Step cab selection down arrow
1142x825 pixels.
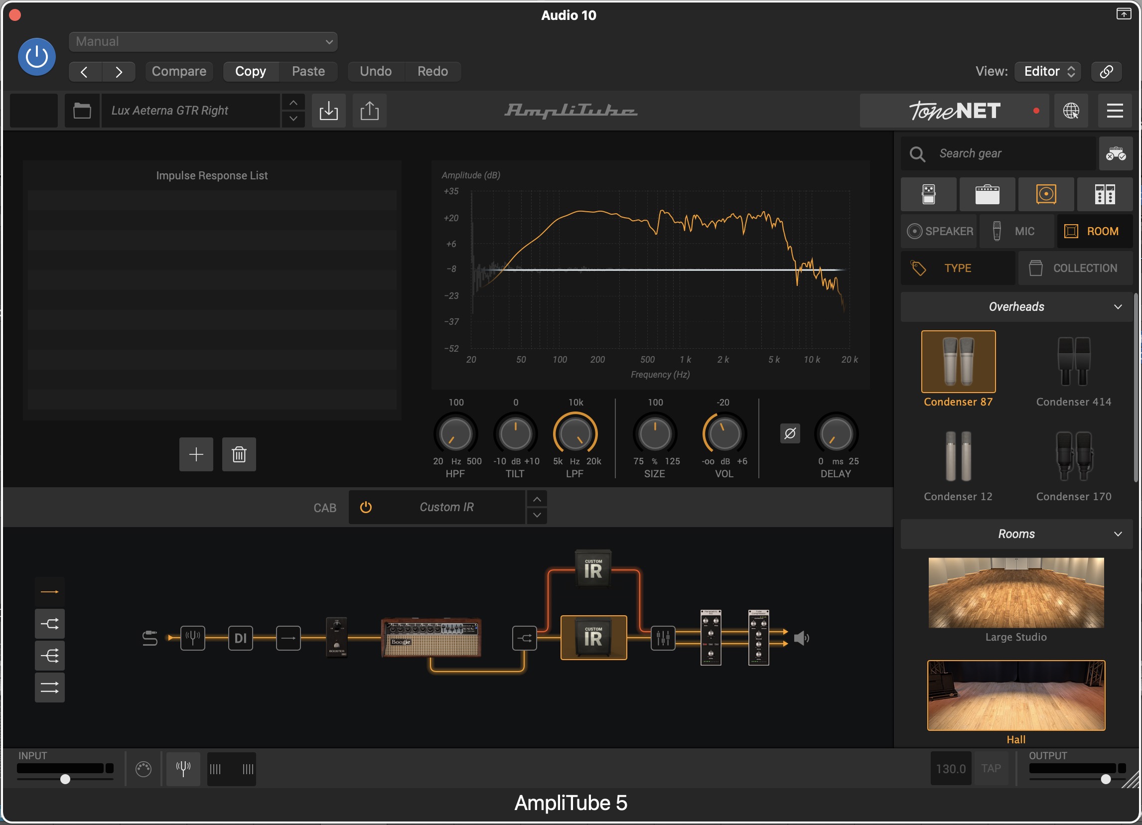click(x=537, y=516)
